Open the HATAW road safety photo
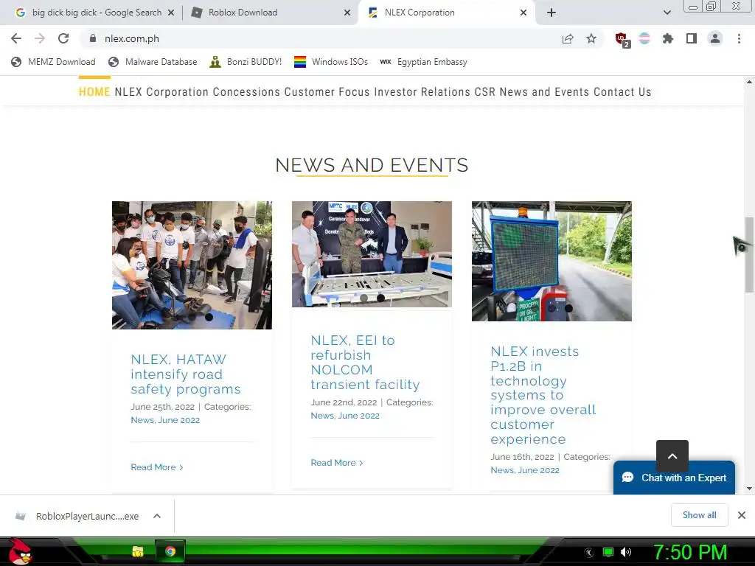The height and width of the screenshot is (566, 755). (192, 265)
